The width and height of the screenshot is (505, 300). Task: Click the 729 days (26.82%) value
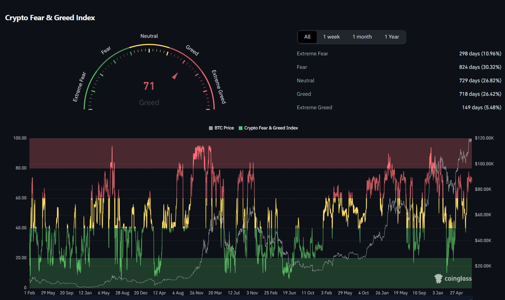(480, 80)
